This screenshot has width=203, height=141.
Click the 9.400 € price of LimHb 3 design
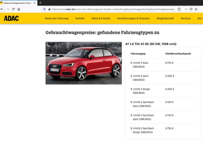170,89
